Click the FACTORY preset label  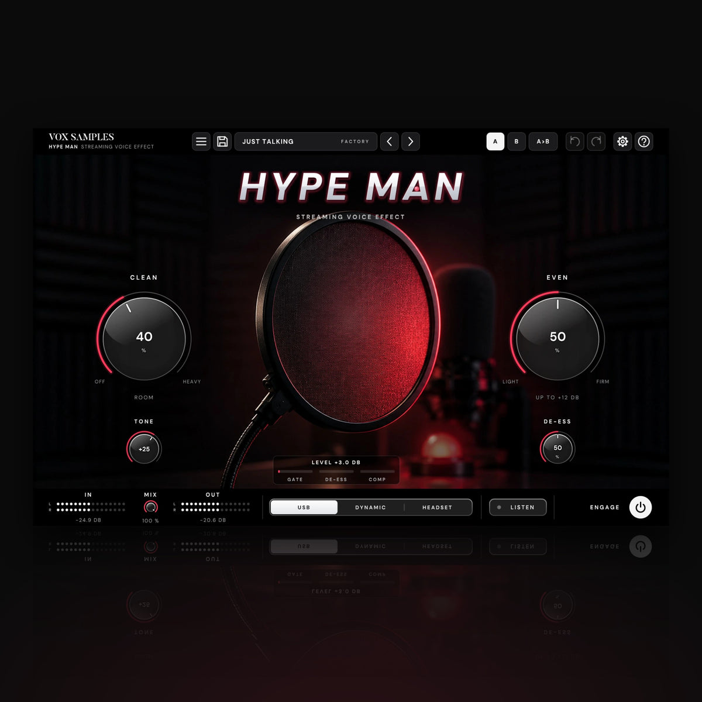tap(355, 142)
